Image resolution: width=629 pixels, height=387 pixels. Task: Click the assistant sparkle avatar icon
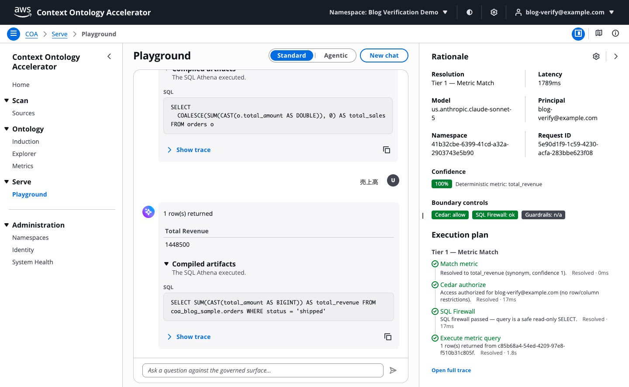pyautogui.click(x=149, y=212)
